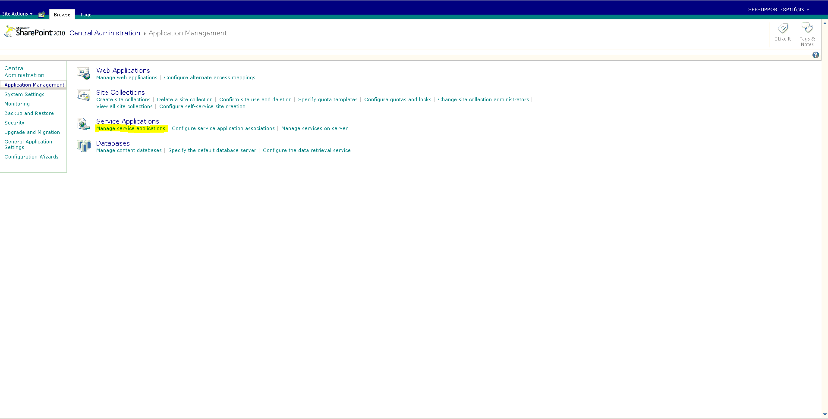Click Specify quota templates link
The height and width of the screenshot is (419, 828).
tap(328, 99)
